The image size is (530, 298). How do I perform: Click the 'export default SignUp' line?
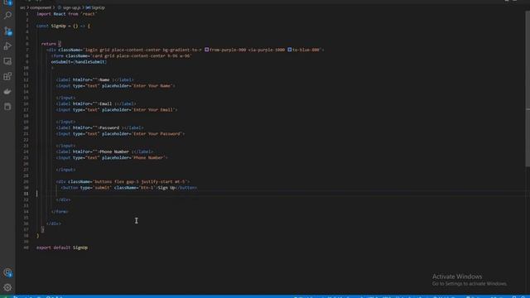coord(62,248)
